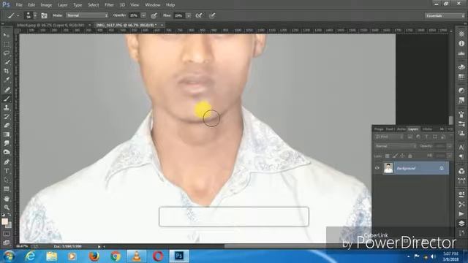Open the Tool Preset picker arrow

pyautogui.click(x=18, y=15)
